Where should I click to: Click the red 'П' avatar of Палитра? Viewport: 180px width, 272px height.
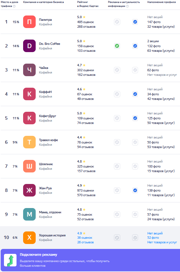[29, 22]
